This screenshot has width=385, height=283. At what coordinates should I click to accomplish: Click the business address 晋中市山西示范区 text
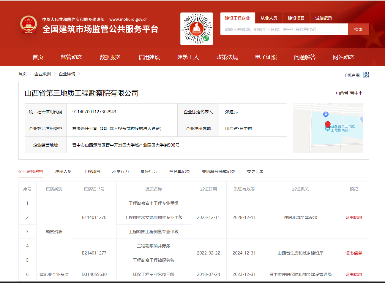coord(126,145)
